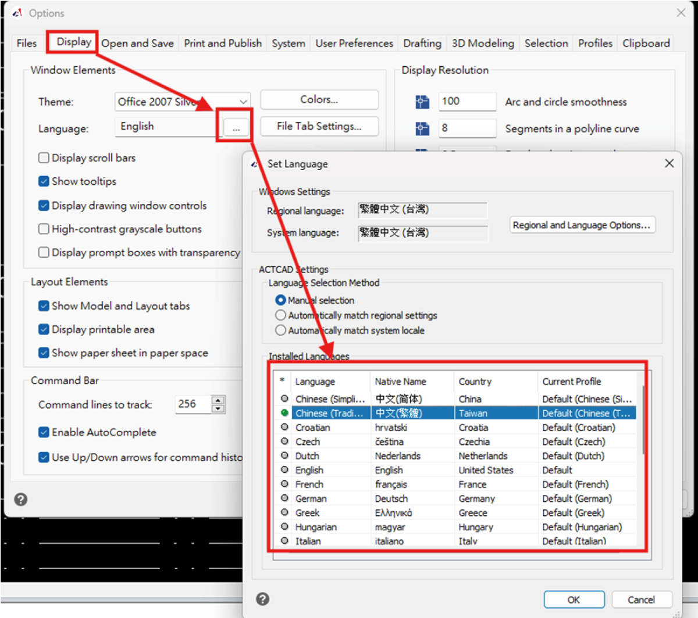Click the bullet next to Greek

[284, 512]
